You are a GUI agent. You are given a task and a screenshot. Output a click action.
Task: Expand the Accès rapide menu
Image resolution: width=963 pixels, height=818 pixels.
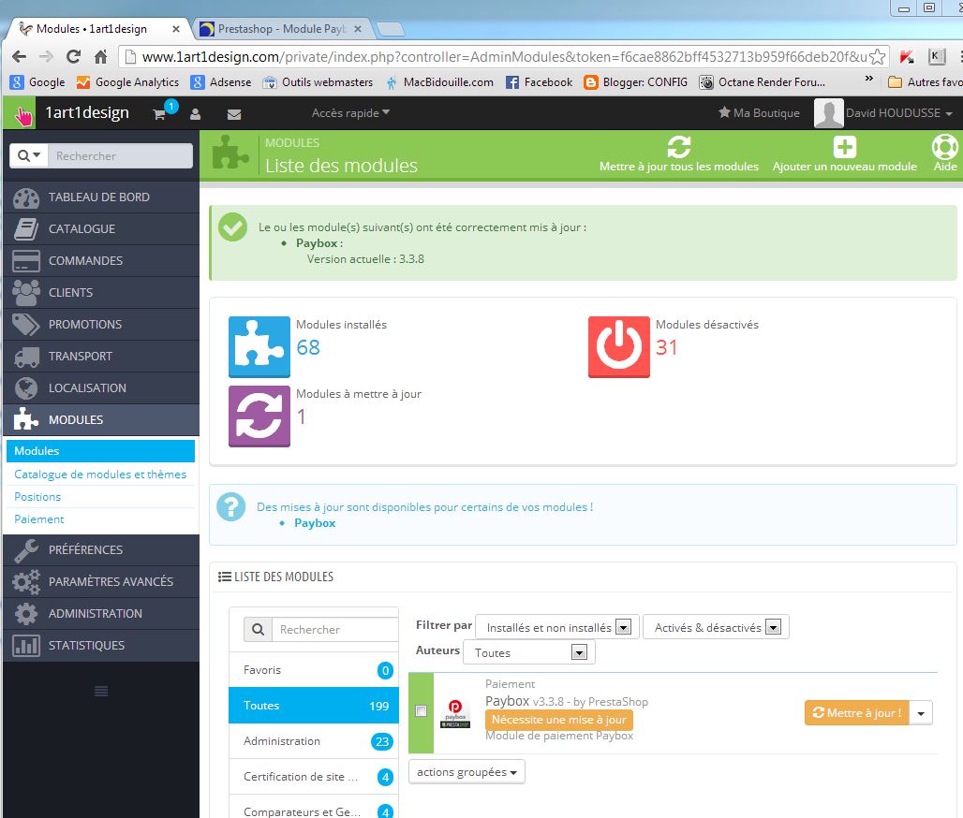(350, 113)
